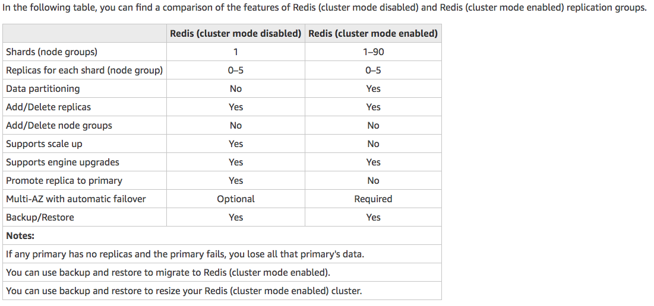The height and width of the screenshot is (306, 654).
Task: Click the bold 'Notes:' heading
Action: pos(20,235)
